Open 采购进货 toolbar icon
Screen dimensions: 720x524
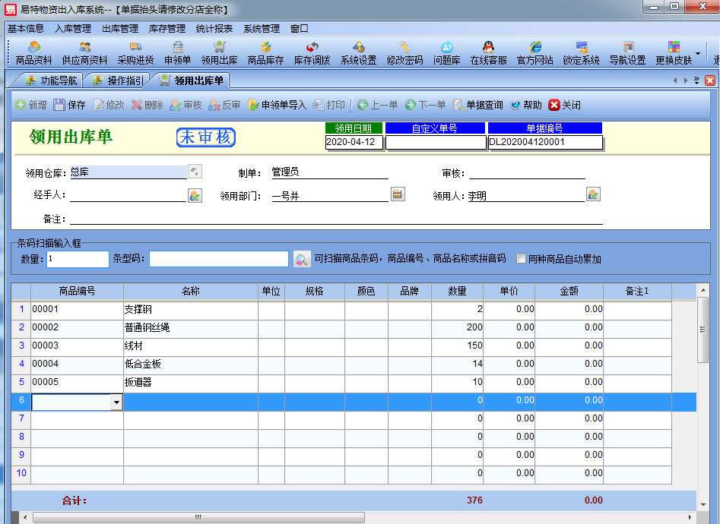coord(135,52)
